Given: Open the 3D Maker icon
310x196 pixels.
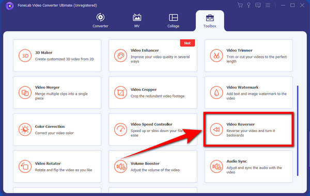Looking at the screenshot, I should pos(25,56).
